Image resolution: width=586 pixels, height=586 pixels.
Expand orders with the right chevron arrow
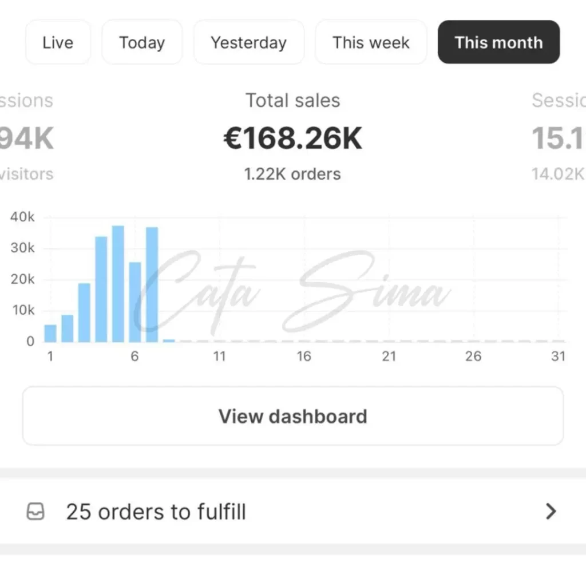click(551, 512)
